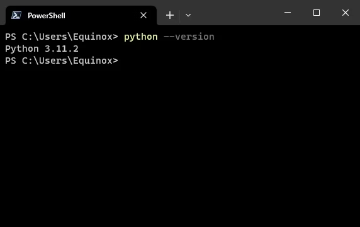The height and width of the screenshot is (227, 360).
Task: Click the Python 3.11.2 output line
Action: pyautogui.click(x=42, y=49)
